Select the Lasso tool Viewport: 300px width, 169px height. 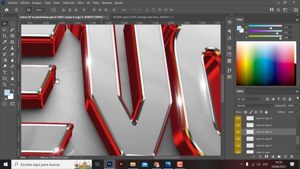pyautogui.click(x=5, y=30)
